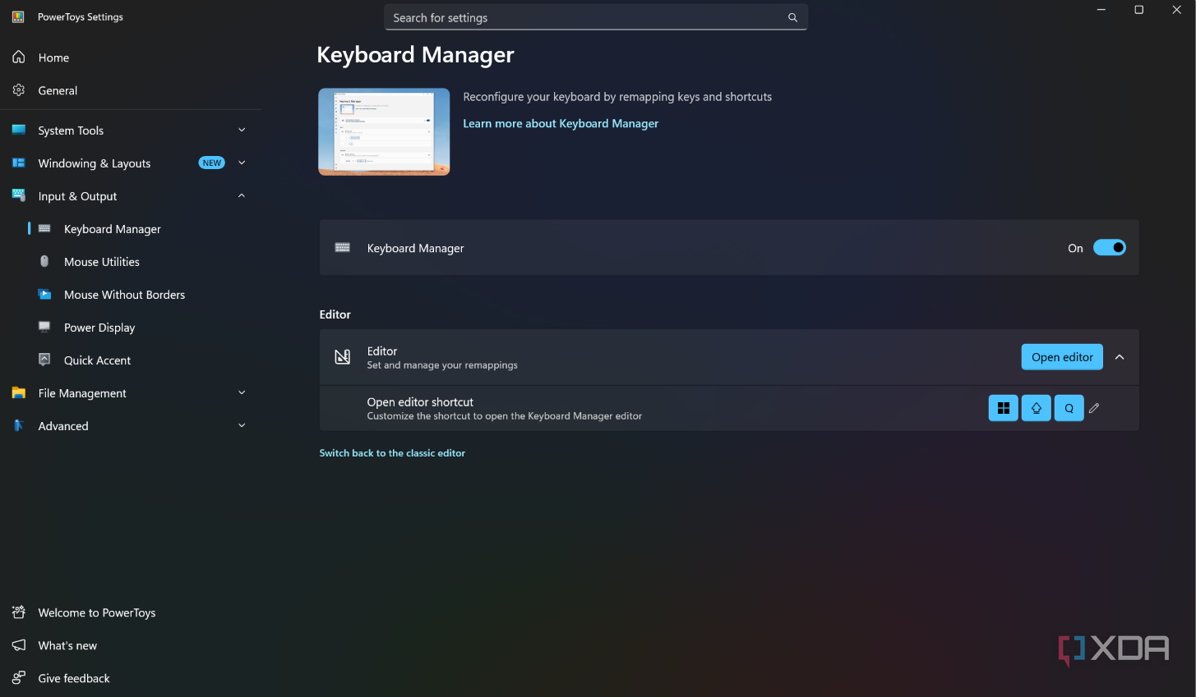Edit the open editor shortcut with pencil

point(1094,408)
